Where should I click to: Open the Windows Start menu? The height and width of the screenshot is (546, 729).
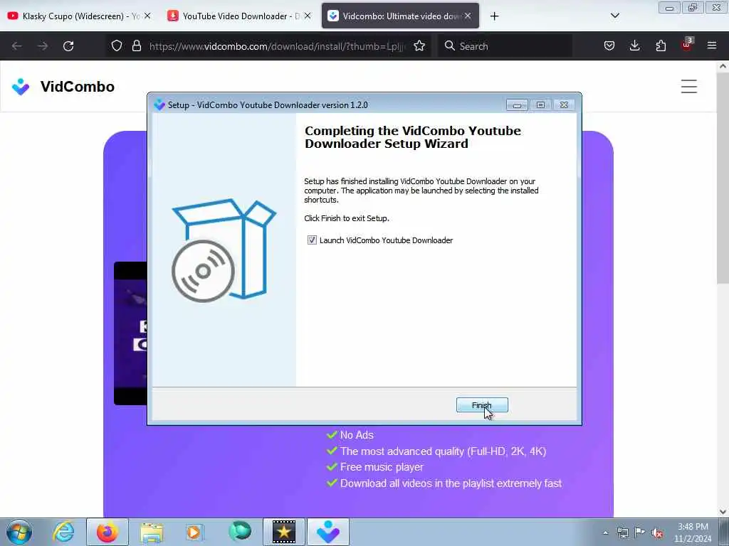coord(19,532)
